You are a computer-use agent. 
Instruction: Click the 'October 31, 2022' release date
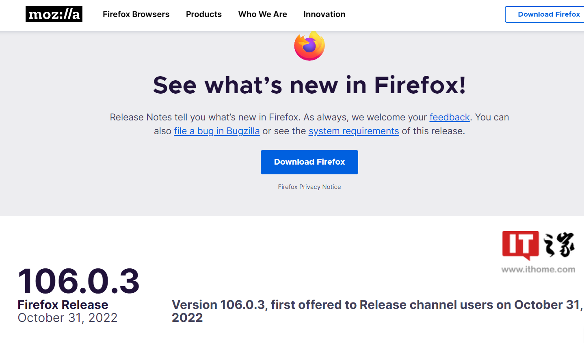click(67, 317)
